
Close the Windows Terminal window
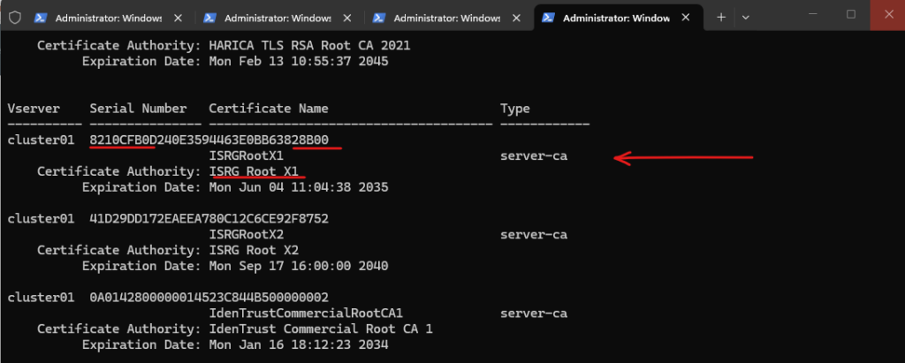point(886,15)
